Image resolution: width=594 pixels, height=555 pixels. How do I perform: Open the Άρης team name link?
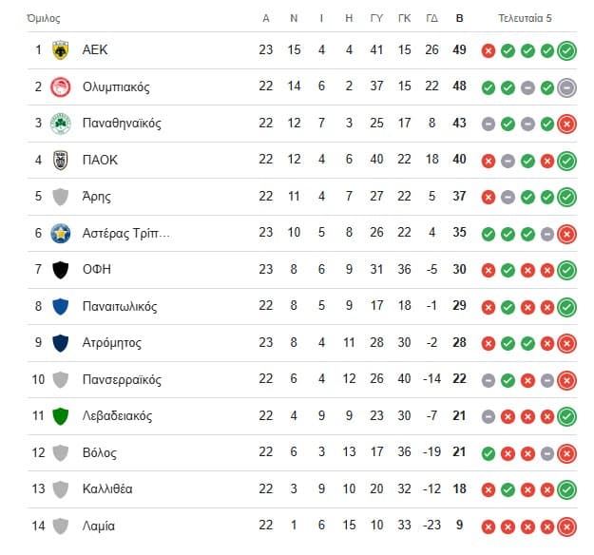click(x=97, y=197)
